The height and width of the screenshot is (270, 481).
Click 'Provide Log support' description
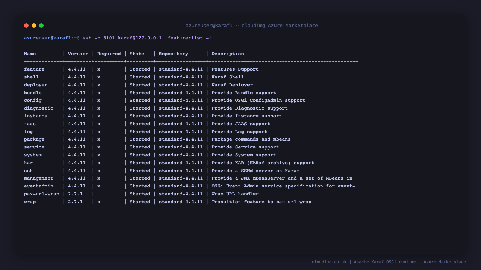click(239, 132)
